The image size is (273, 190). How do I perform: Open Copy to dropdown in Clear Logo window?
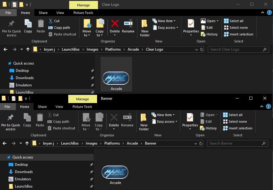(99, 33)
